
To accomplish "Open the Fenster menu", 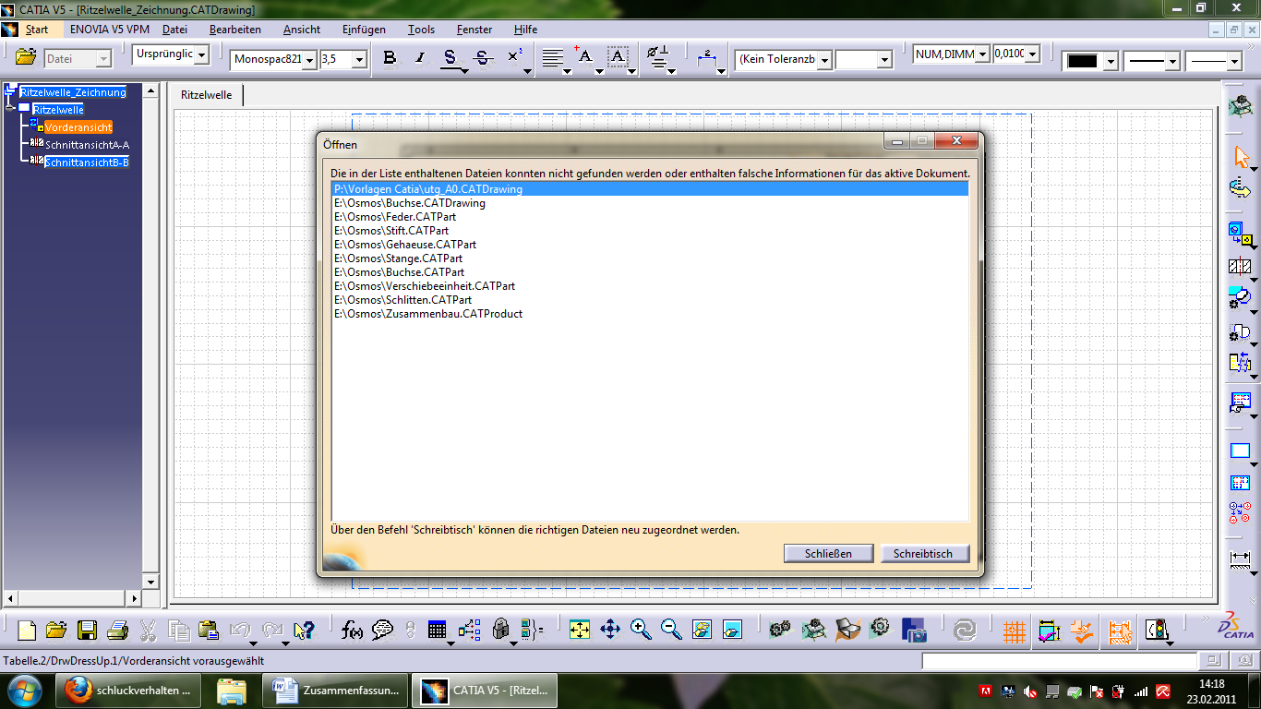I will pyautogui.click(x=474, y=30).
